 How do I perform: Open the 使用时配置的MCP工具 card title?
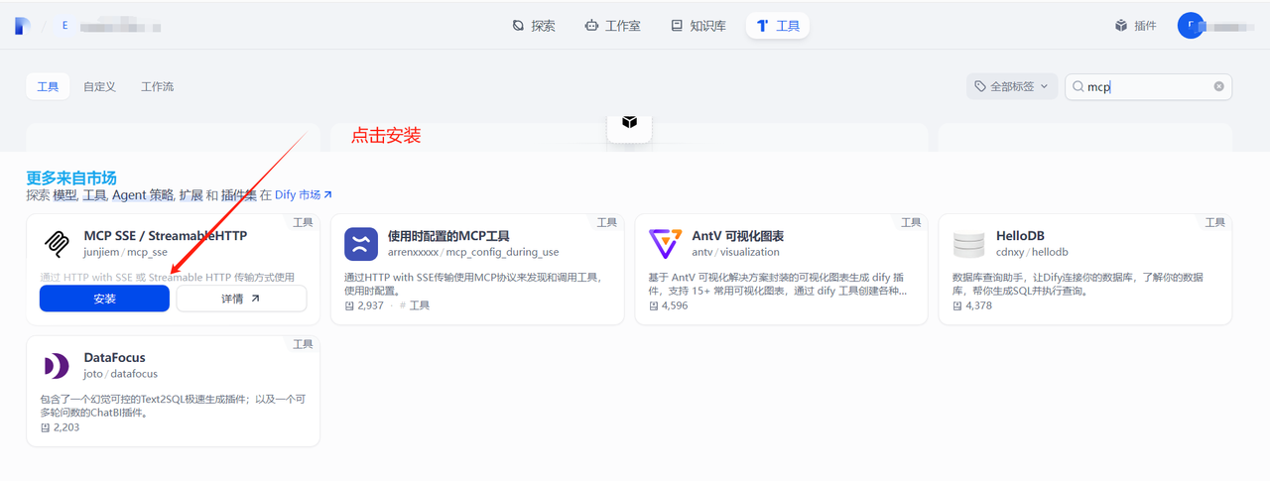point(448,236)
